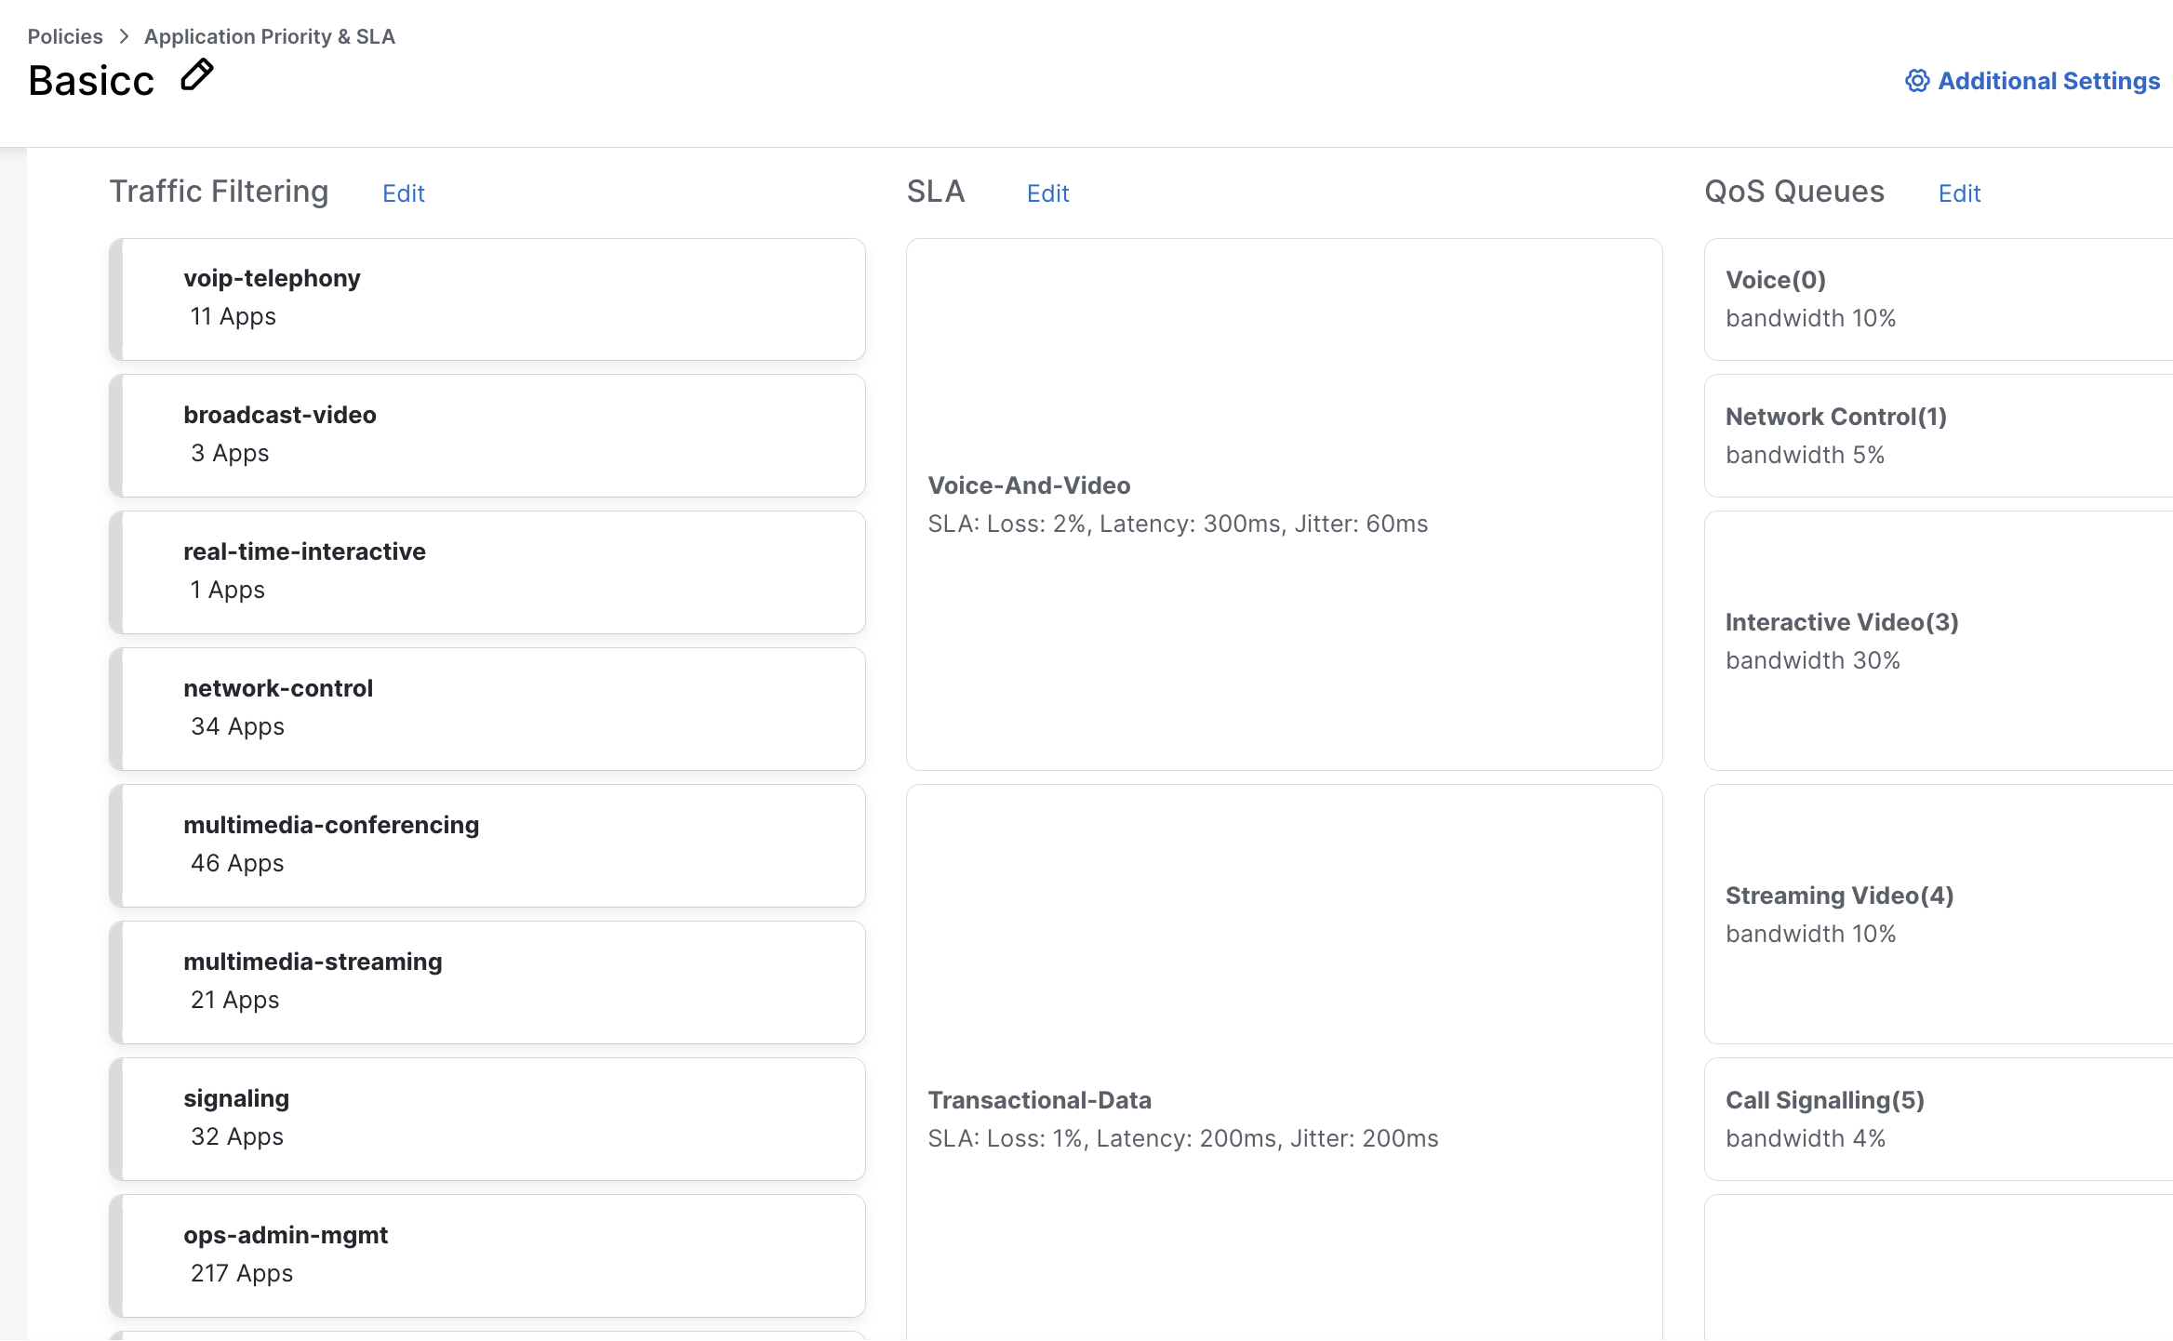Click the gear icon beside Additional Settings
Image resolution: width=2173 pixels, height=1341 pixels.
(1916, 81)
